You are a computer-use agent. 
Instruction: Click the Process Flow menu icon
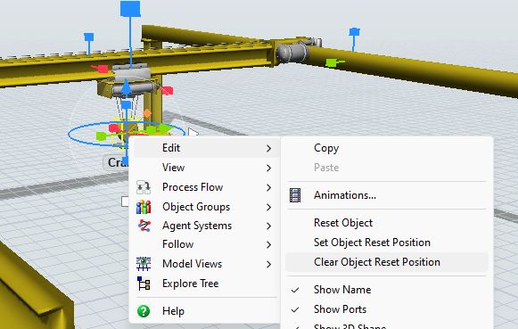(x=144, y=187)
